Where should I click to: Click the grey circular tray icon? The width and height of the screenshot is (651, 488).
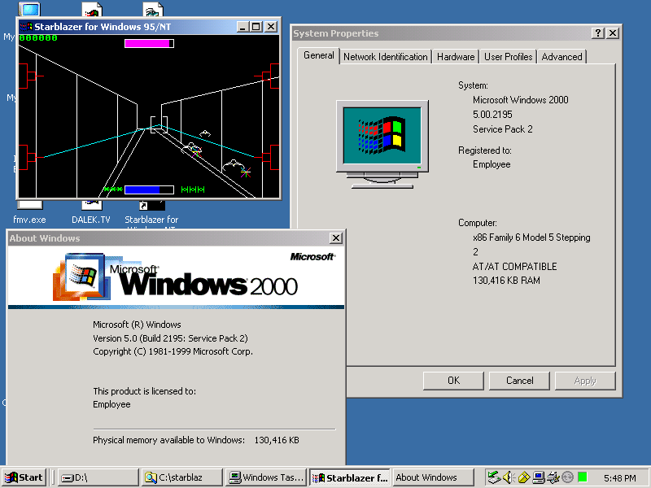point(568,477)
